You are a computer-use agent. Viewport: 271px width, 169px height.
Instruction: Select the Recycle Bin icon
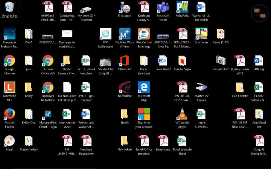tap(9, 8)
